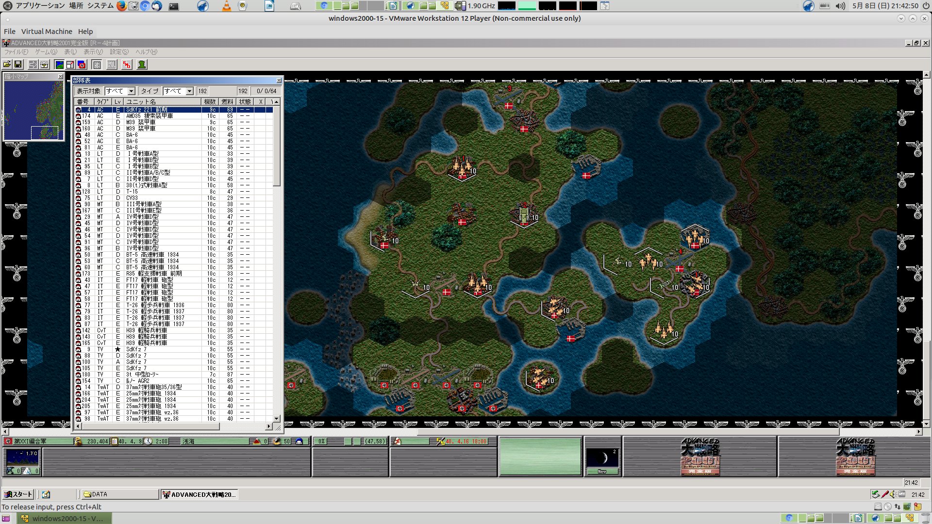Click the スタート start button
The width and height of the screenshot is (932, 524).
[x=18, y=494]
